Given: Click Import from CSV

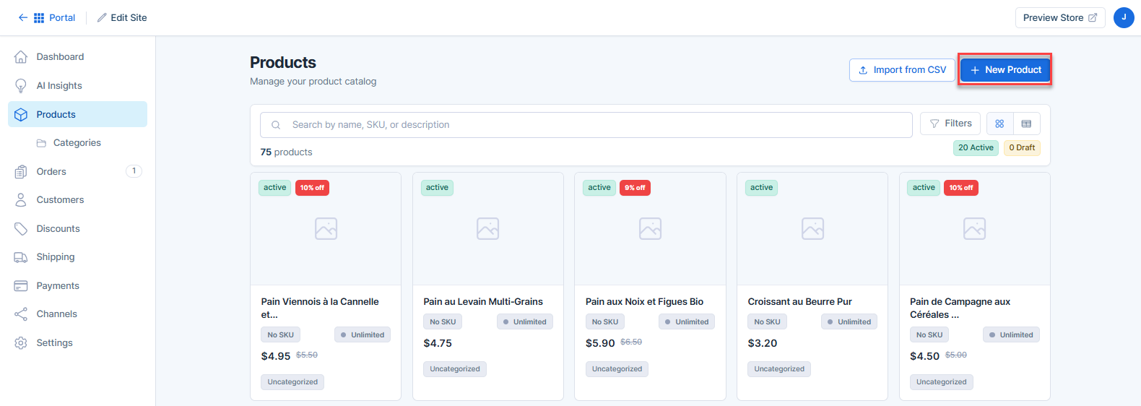Looking at the screenshot, I should (902, 70).
